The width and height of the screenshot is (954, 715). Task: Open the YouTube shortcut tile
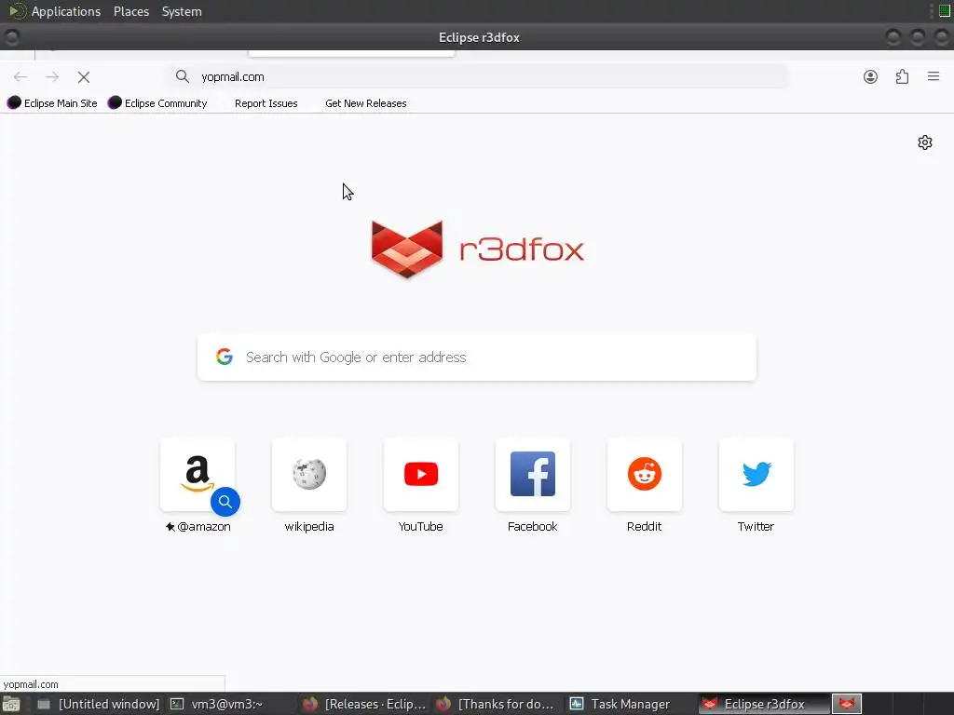(421, 474)
